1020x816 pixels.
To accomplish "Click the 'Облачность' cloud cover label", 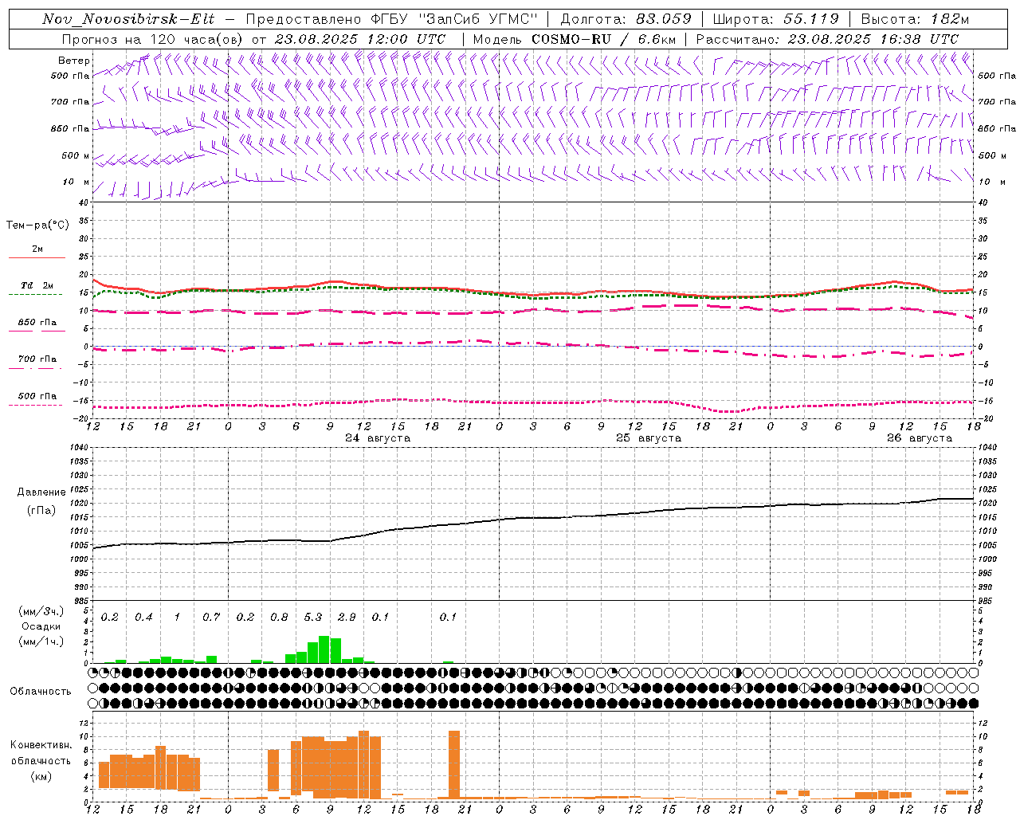I will tap(41, 692).
